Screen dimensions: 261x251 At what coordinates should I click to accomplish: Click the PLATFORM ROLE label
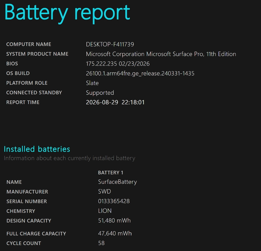[x=27, y=83]
